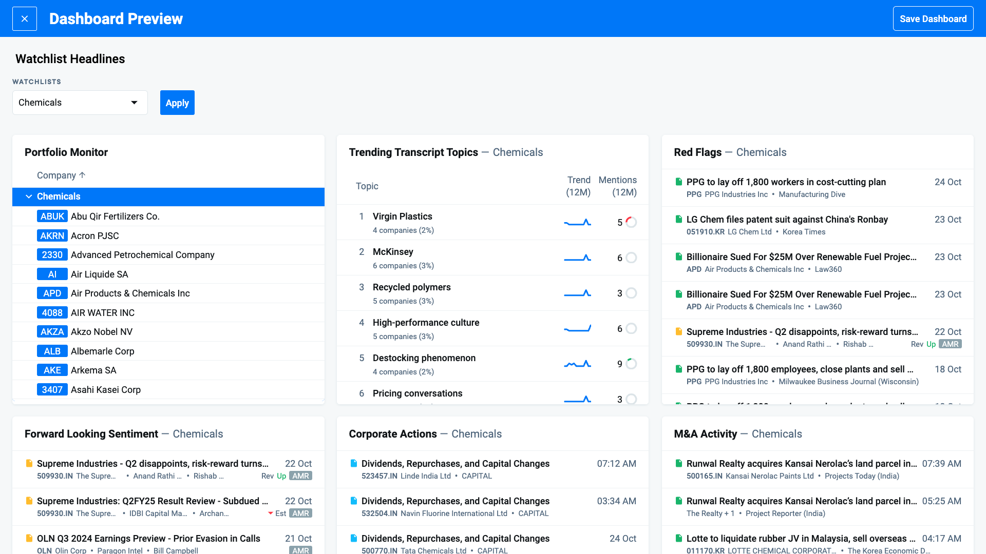986x554 pixels.
Task: Click Virgin Plastics mentions ring indicator
Action: coord(631,222)
